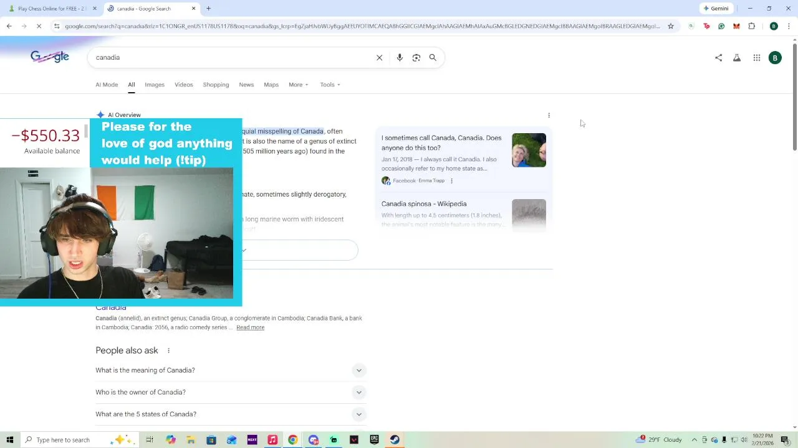
Task: Go back to the previous page
Action: tap(9, 26)
